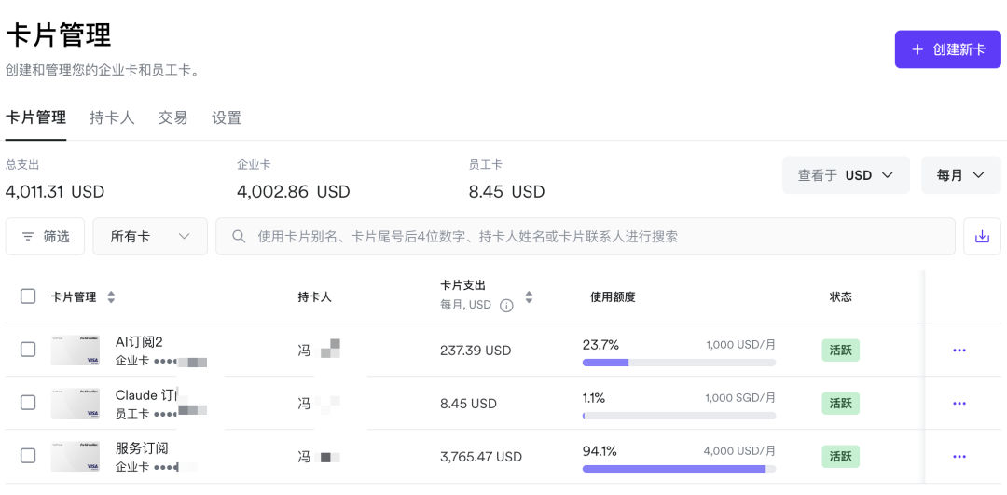Click the 筛选 filter button
The image size is (1007, 495).
point(45,236)
